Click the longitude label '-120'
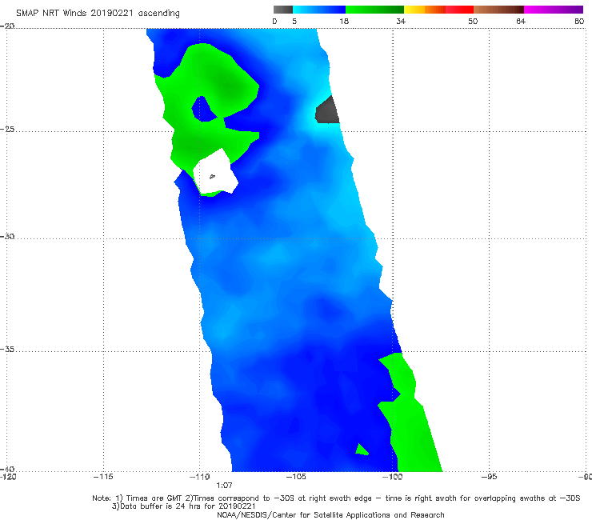 (x=8, y=477)
